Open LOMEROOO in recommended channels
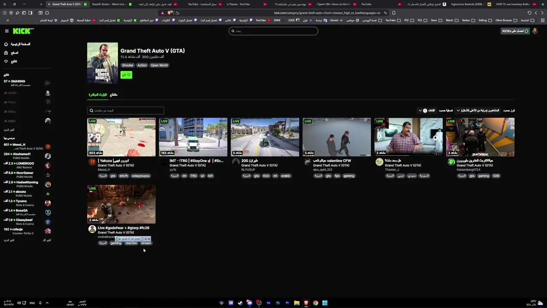The width and height of the screenshot is (547, 308). pyautogui.click(x=27, y=165)
